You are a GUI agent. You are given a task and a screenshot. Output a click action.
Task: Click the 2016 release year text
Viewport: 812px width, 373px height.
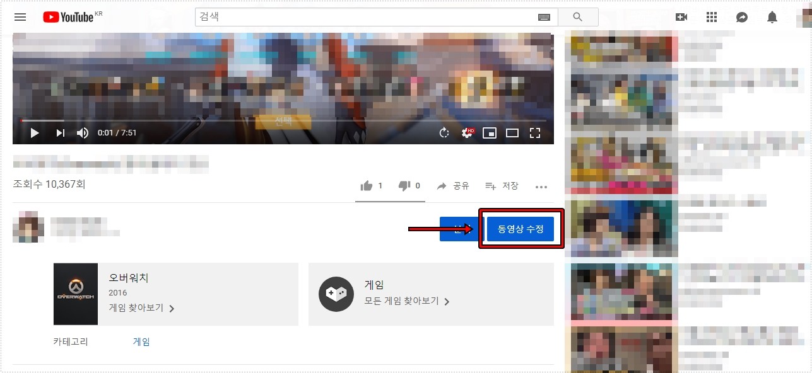118,293
